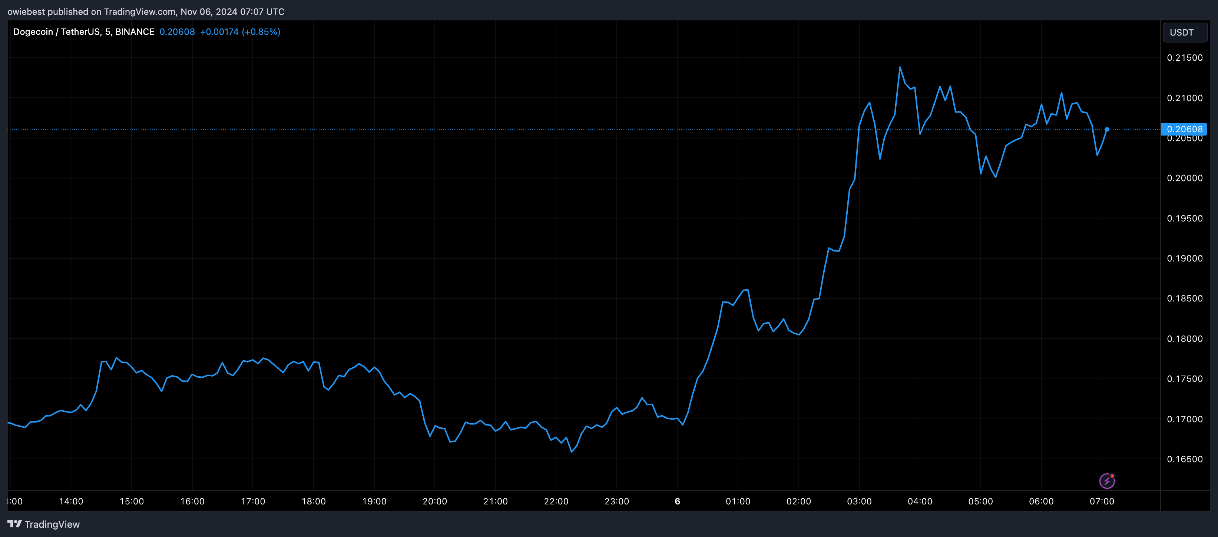The image size is (1218, 537).
Task: Click the header price value 0.20608
Action: [x=177, y=31]
